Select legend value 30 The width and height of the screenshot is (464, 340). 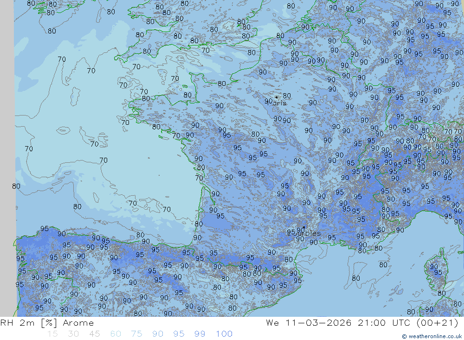73,334
